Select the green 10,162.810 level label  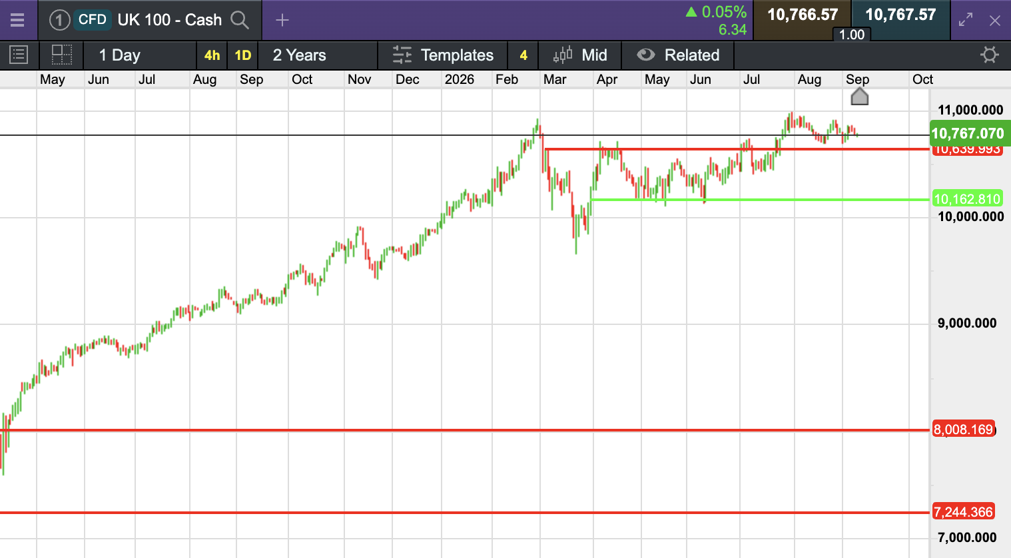click(x=966, y=199)
